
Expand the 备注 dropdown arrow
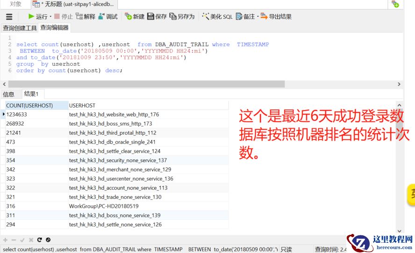tap(258, 17)
